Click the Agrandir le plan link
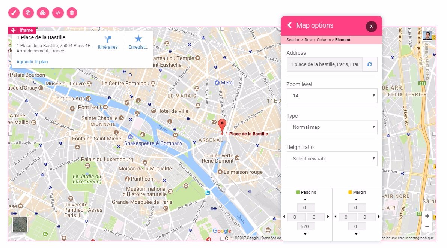 click(32, 62)
